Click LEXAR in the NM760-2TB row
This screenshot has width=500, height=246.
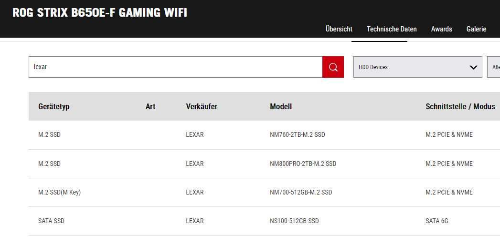(195, 134)
